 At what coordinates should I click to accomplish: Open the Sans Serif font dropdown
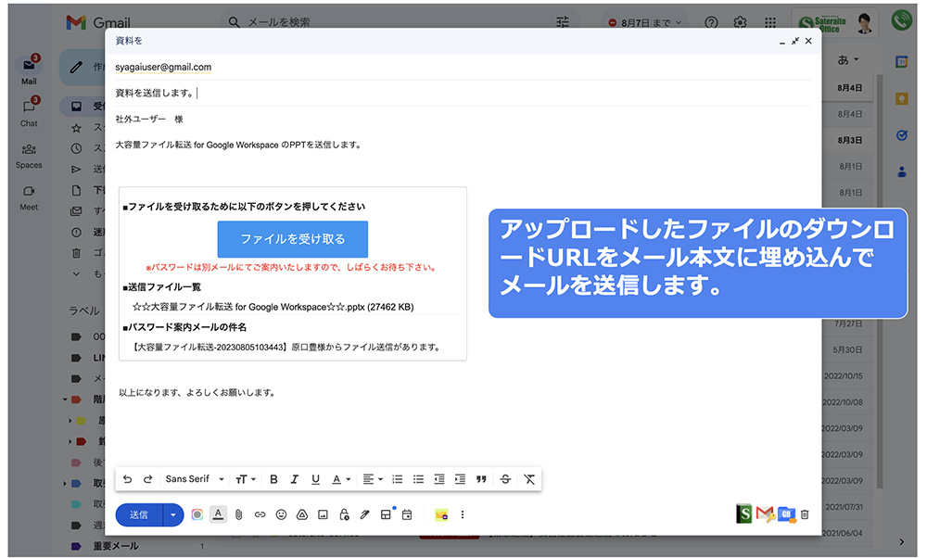195,479
